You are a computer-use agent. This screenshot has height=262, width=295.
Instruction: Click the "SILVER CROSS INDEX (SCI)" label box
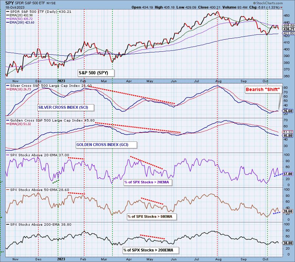pyautogui.click(x=66, y=107)
